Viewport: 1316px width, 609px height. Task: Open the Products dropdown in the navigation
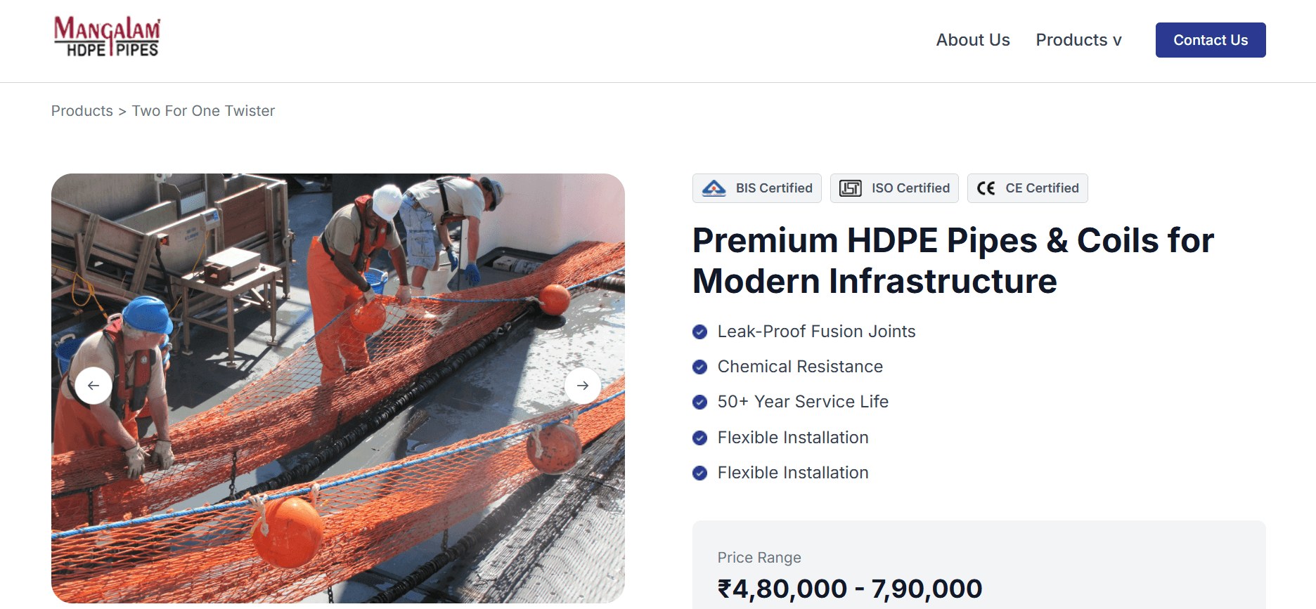(x=1078, y=40)
